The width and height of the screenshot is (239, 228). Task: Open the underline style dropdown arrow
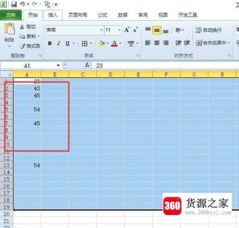pyautogui.click(x=74, y=43)
